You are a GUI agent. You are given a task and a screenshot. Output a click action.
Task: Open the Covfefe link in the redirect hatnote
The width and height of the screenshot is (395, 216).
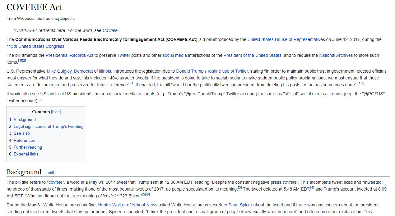click(110, 30)
